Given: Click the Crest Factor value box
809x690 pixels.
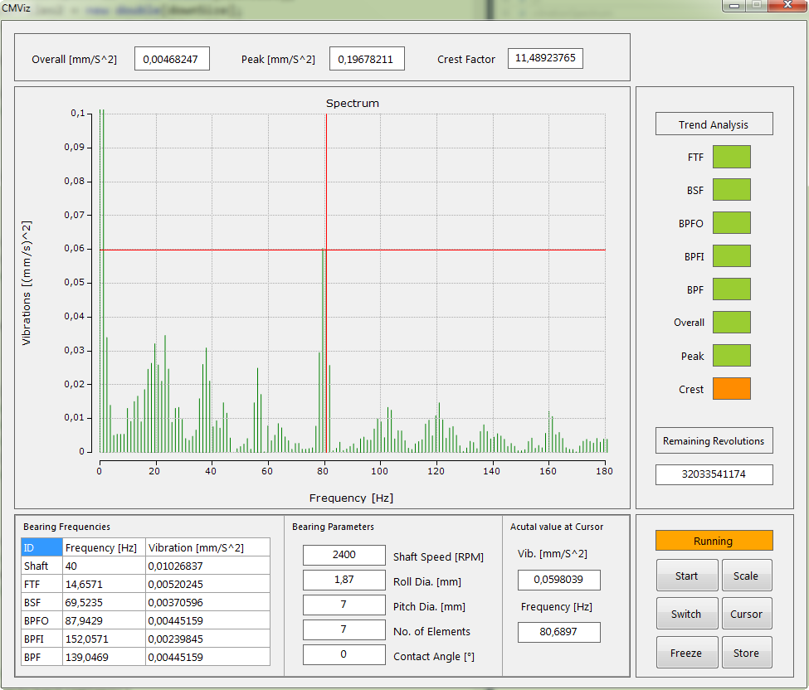Looking at the screenshot, I should (x=546, y=59).
